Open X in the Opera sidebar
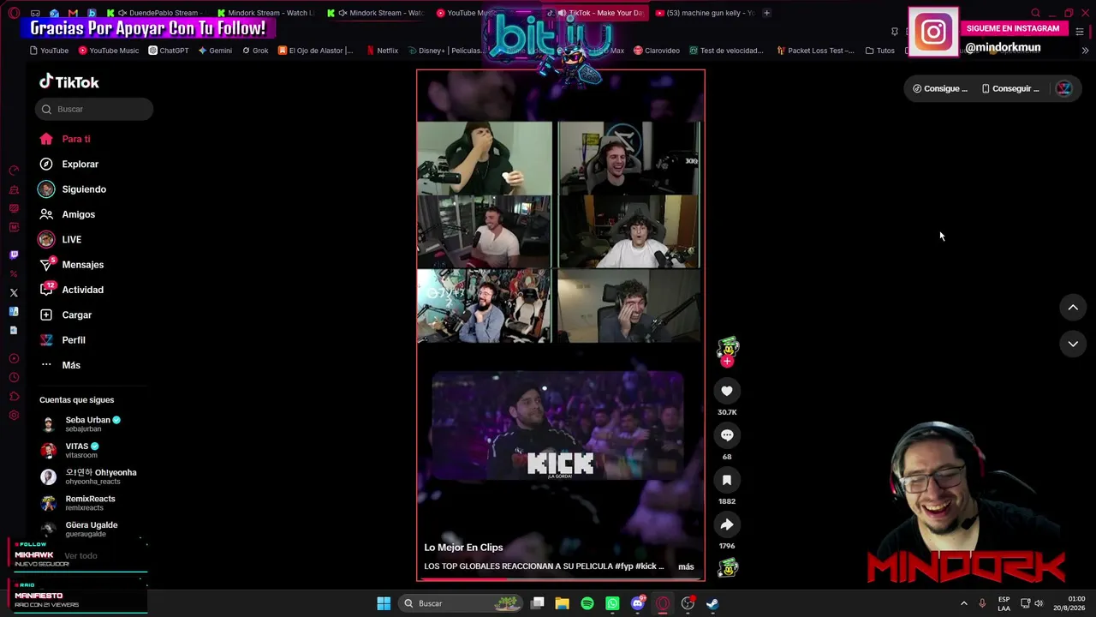 (x=14, y=293)
